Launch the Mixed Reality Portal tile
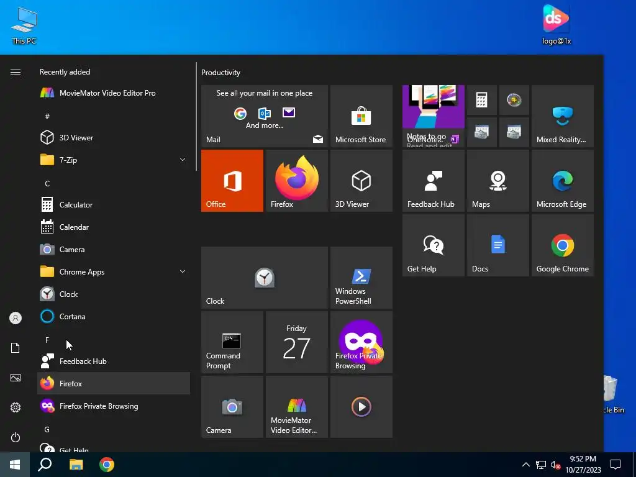Image resolution: width=636 pixels, height=477 pixels. pos(563,116)
